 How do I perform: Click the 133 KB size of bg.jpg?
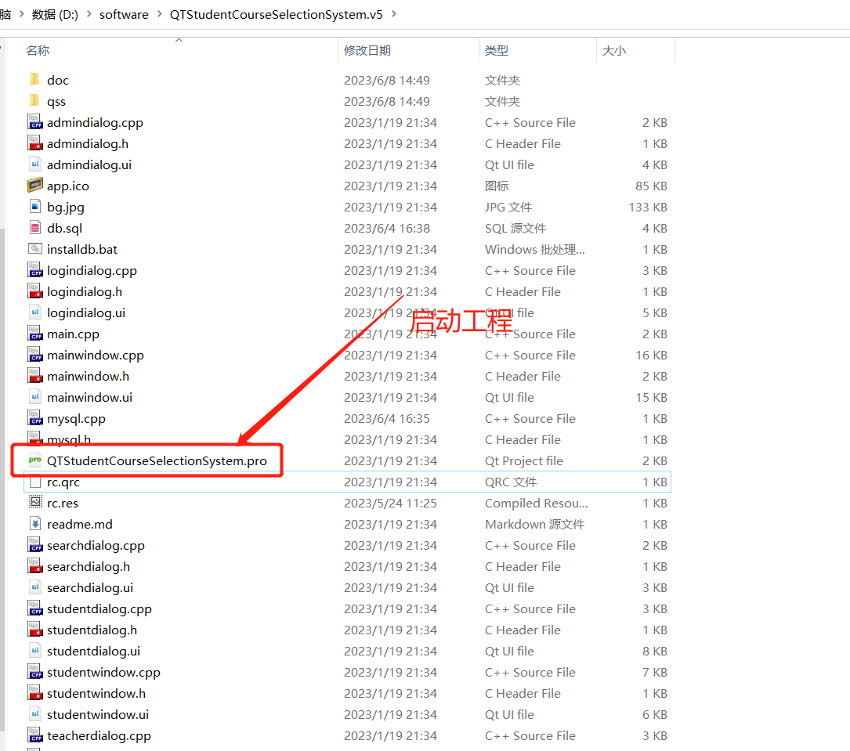pos(648,207)
